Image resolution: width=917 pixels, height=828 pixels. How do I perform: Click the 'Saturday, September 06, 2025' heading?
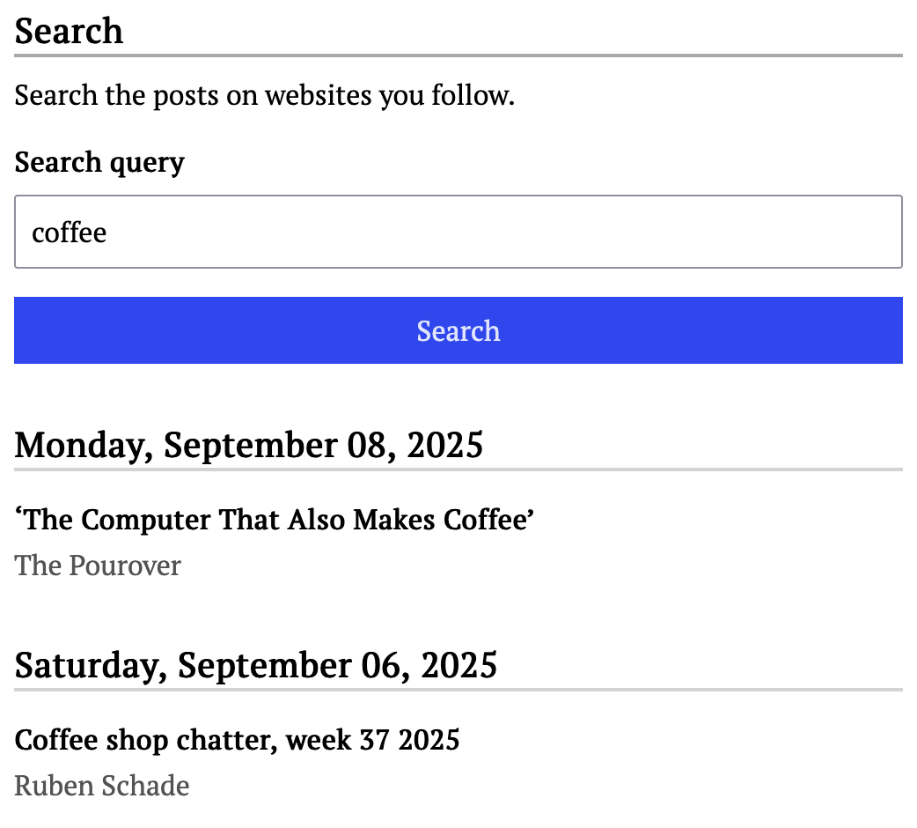256,665
